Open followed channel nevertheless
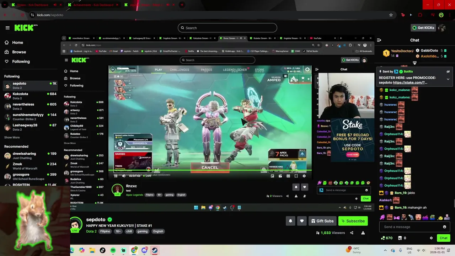 (30, 106)
